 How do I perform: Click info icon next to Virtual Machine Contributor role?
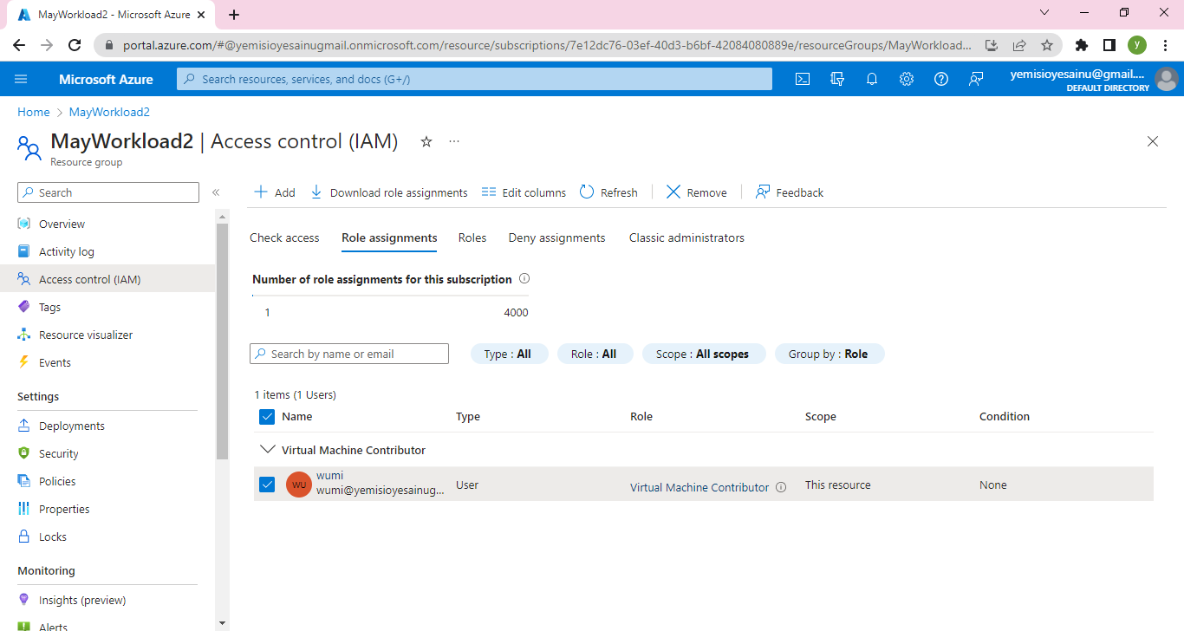(781, 487)
